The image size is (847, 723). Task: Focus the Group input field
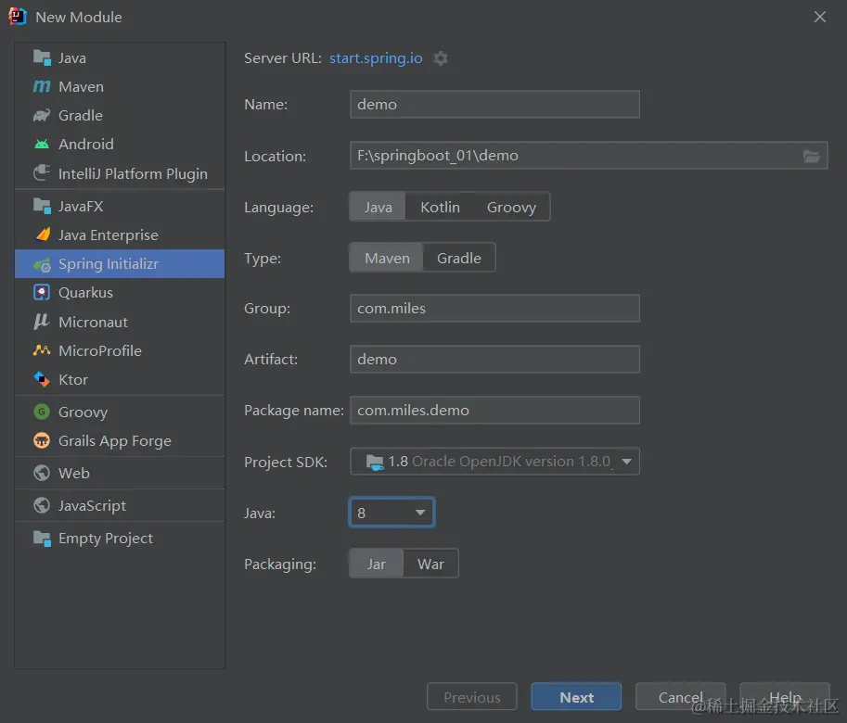494,308
